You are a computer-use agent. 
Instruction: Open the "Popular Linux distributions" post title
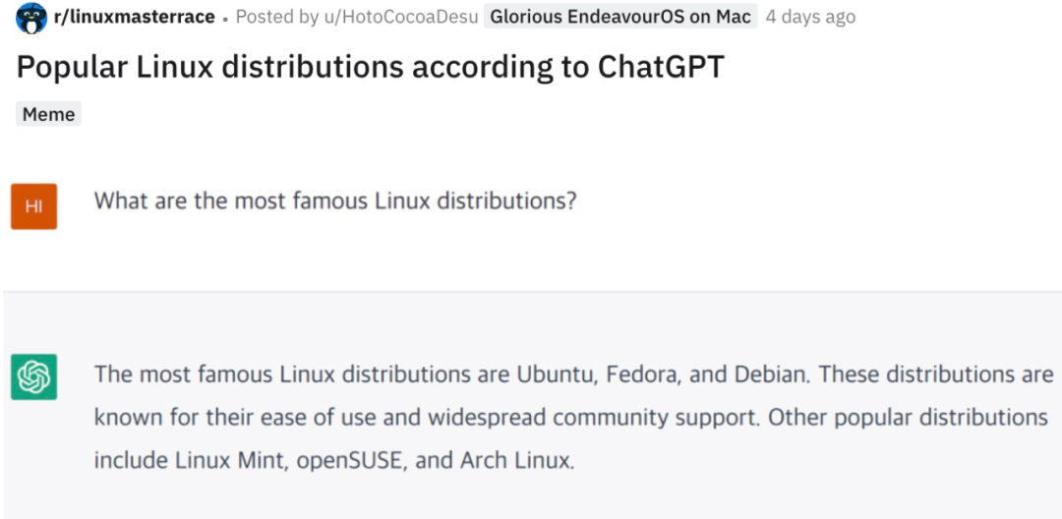click(370, 67)
